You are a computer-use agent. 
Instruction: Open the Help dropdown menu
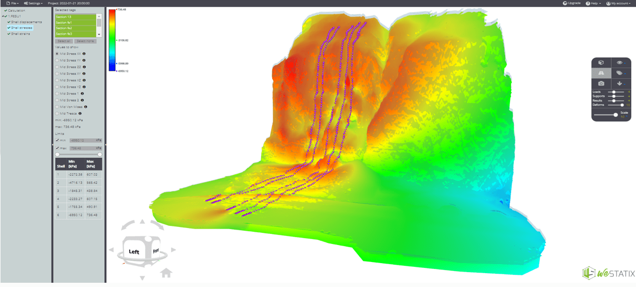594,3
